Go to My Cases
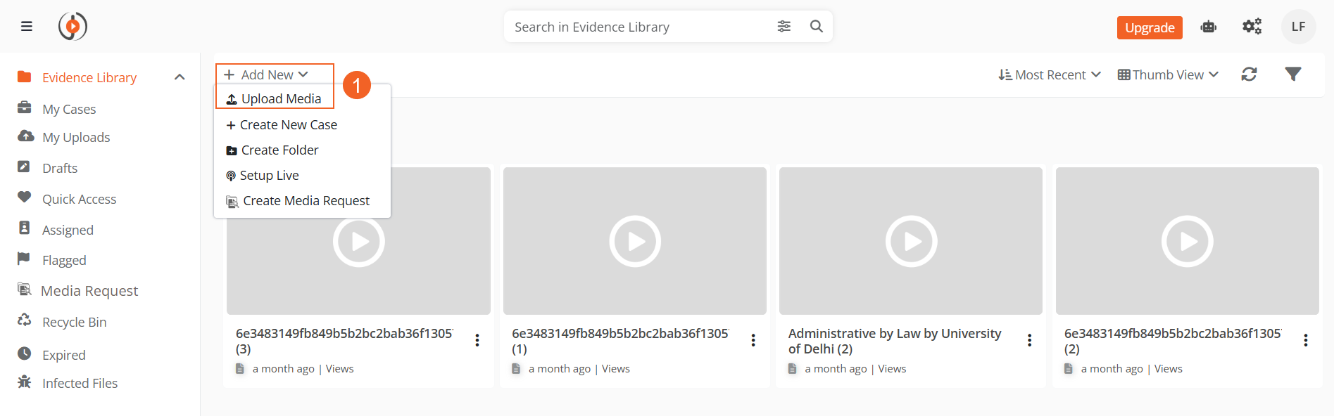Viewport: 1334px width, 416px height. [x=69, y=109]
